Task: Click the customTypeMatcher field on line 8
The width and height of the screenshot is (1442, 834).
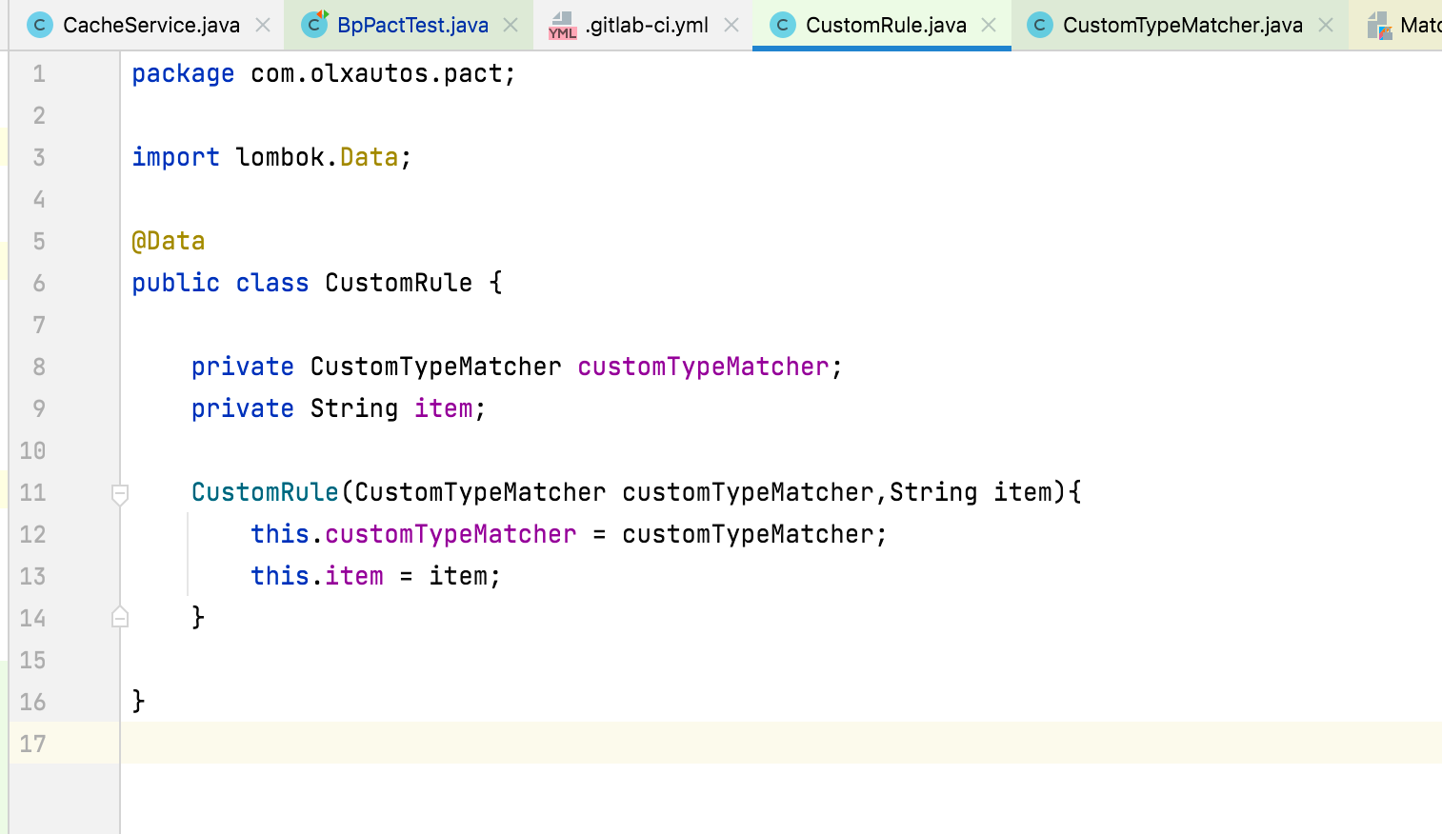Action: tap(703, 367)
